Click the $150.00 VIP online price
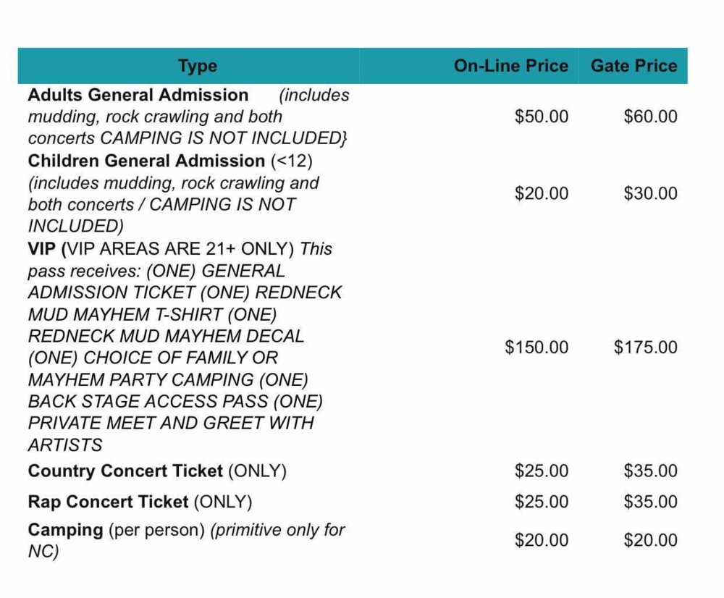This screenshot has height=598, width=724. pyautogui.click(x=536, y=348)
